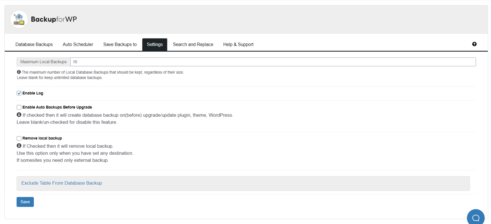The image size is (491, 224).
Task: Click Enable Auto Backups Before Upgrade label
Action: (57, 107)
